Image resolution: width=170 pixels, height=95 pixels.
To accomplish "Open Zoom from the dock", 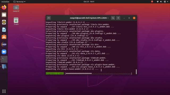I will click(x=4, y=52).
